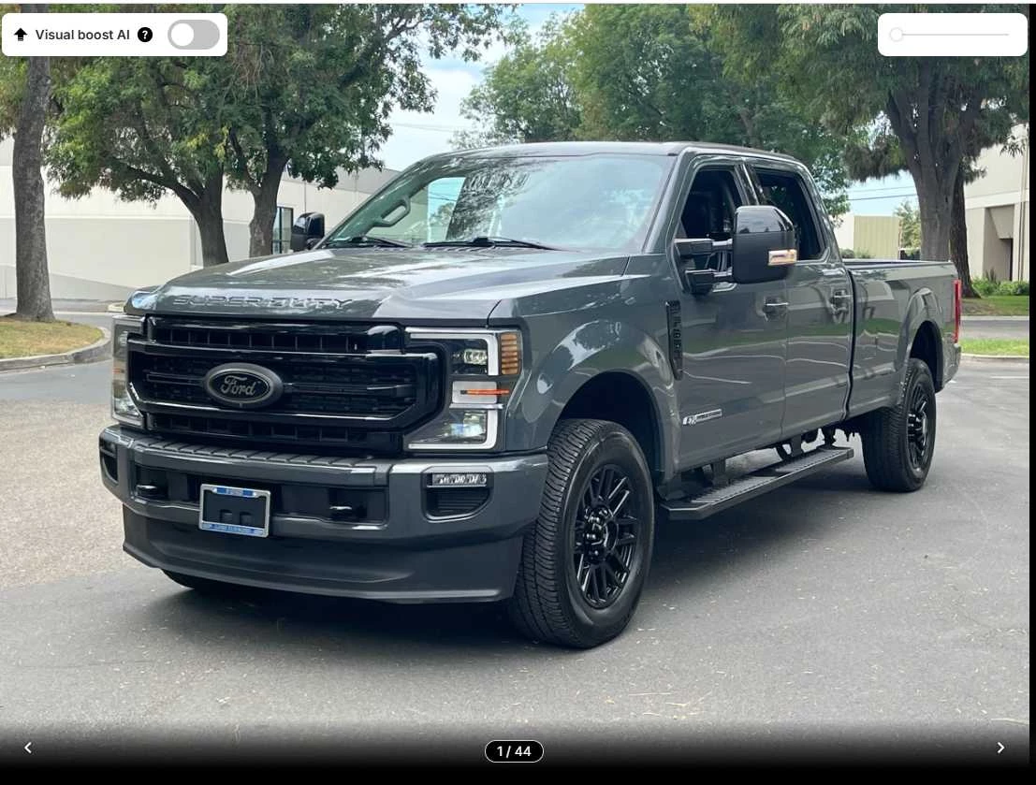The image size is (1036, 785).
Task: Click the 1 / 44 photo counter
Action: (514, 751)
